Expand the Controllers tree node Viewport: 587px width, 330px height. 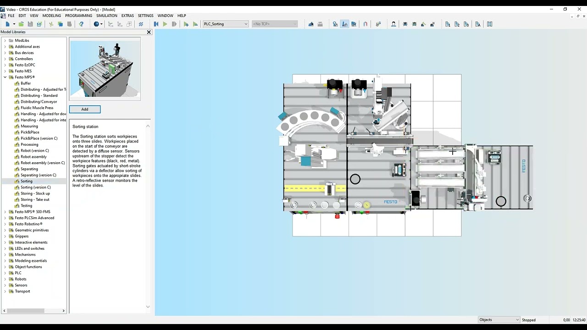pyautogui.click(x=5, y=59)
